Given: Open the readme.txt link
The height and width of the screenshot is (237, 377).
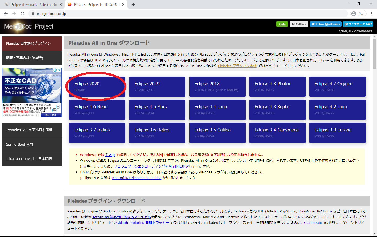Looking at the screenshot, I should (313, 223).
